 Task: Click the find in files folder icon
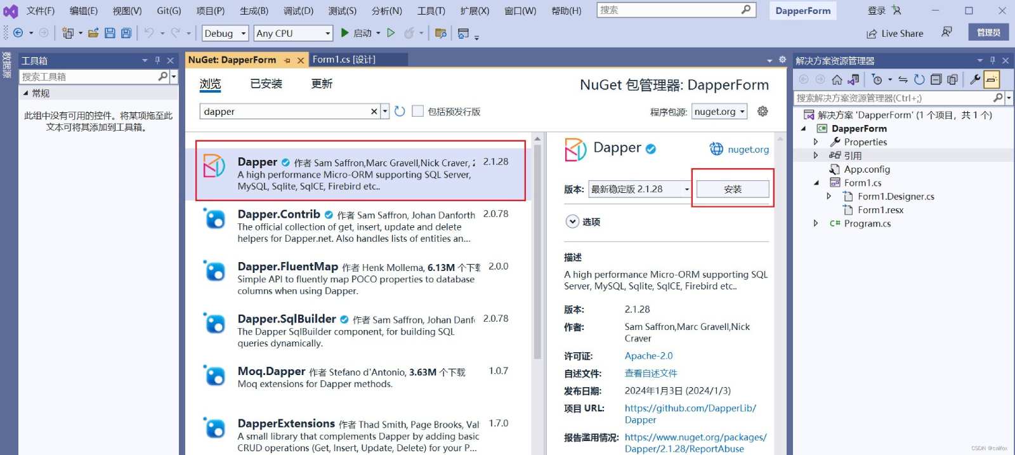pos(441,33)
